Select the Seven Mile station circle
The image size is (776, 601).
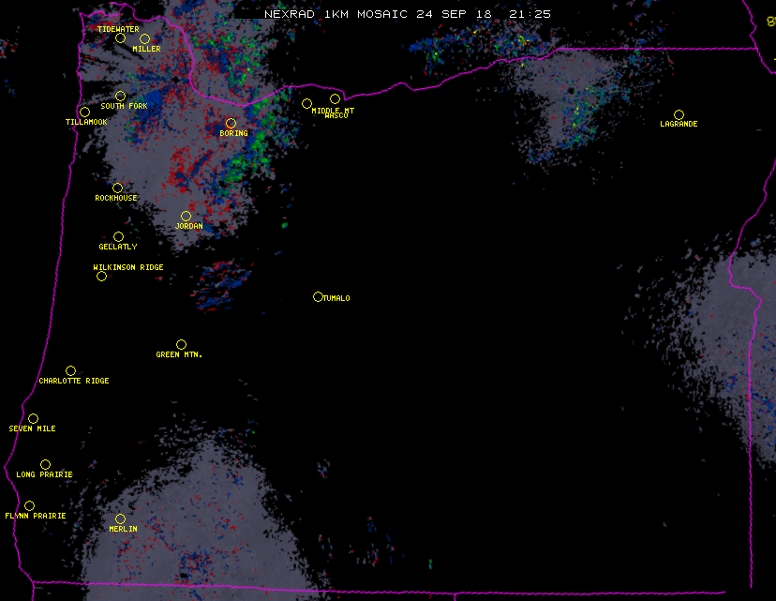pos(33,418)
